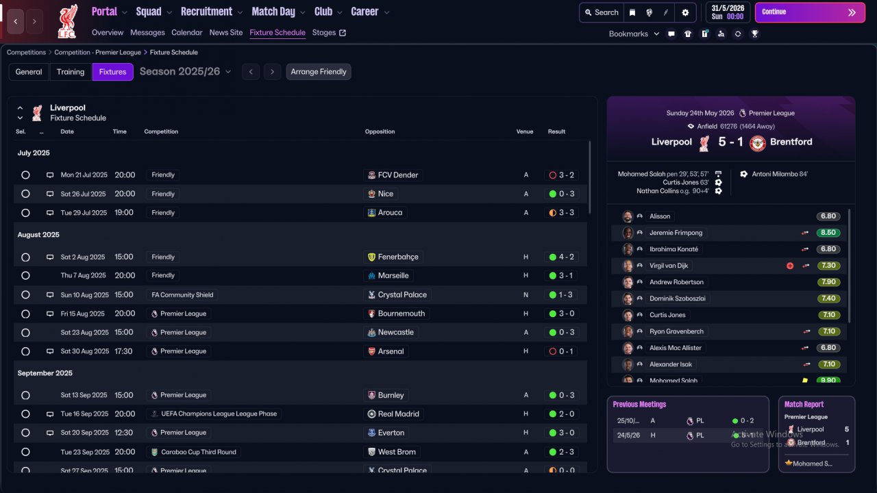This screenshot has height=493, width=877.
Task: Click the pencil edit icon in the top bar
Action: tap(666, 12)
